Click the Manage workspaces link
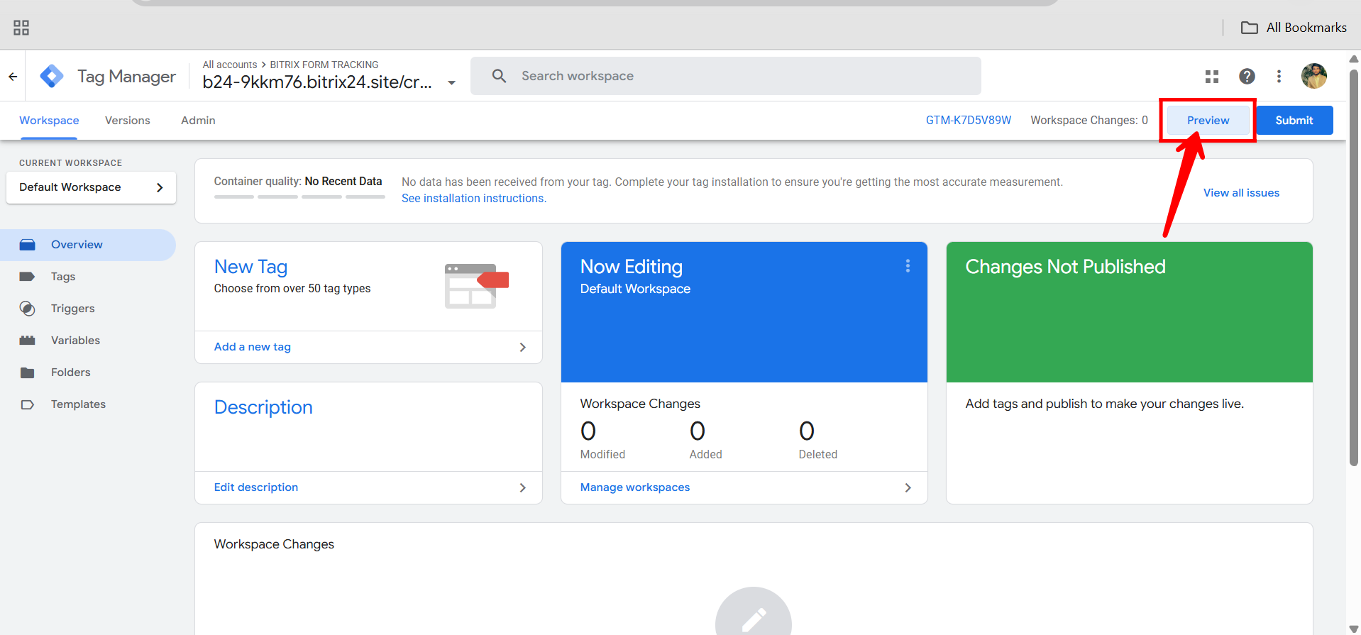The image size is (1361, 635). [x=635, y=487]
